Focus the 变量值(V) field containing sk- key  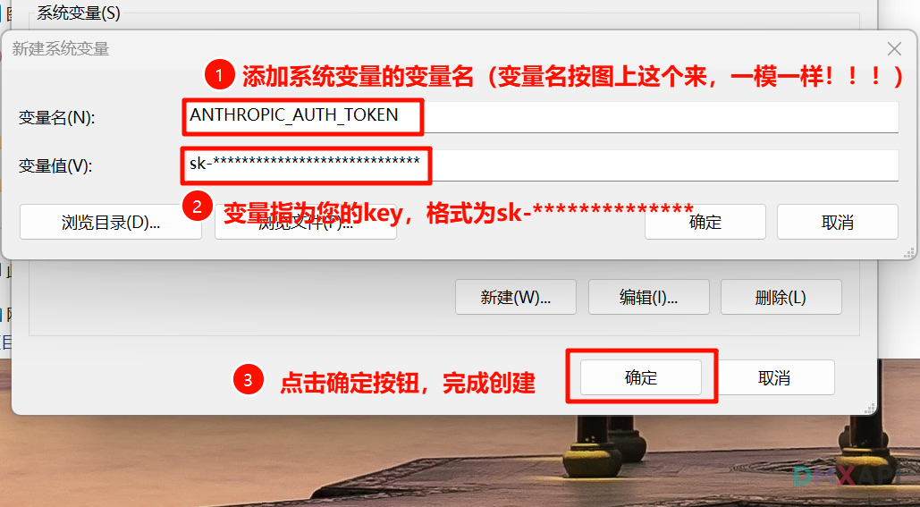[540, 165]
